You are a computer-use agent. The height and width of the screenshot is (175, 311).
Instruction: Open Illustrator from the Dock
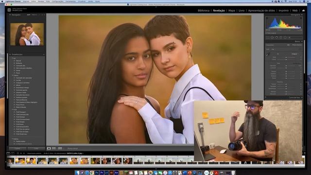click(111, 173)
